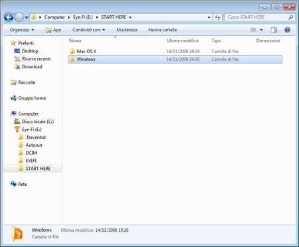Sort by the Nome column header
Screen dimensions: 299x247
click(x=75, y=41)
